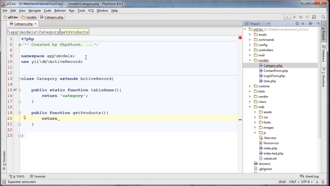Open the TODO tool window
Image resolution: width=330 pixels, height=186 pixels.
click(17, 176)
